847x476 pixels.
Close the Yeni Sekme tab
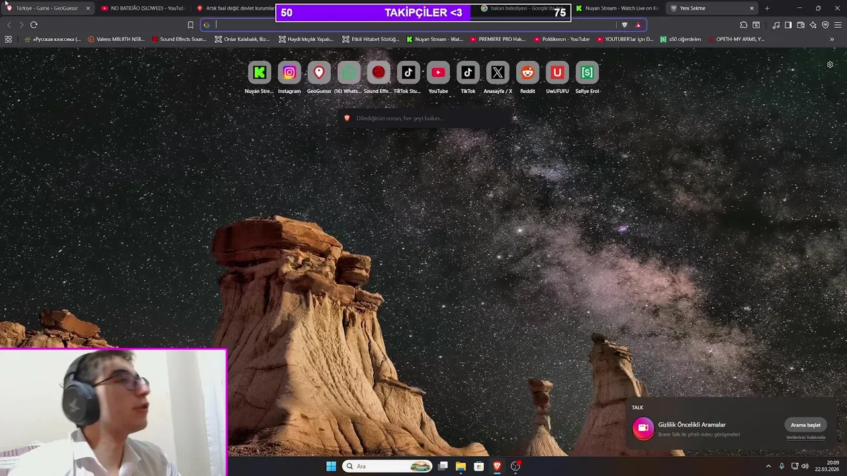pos(752,8)
